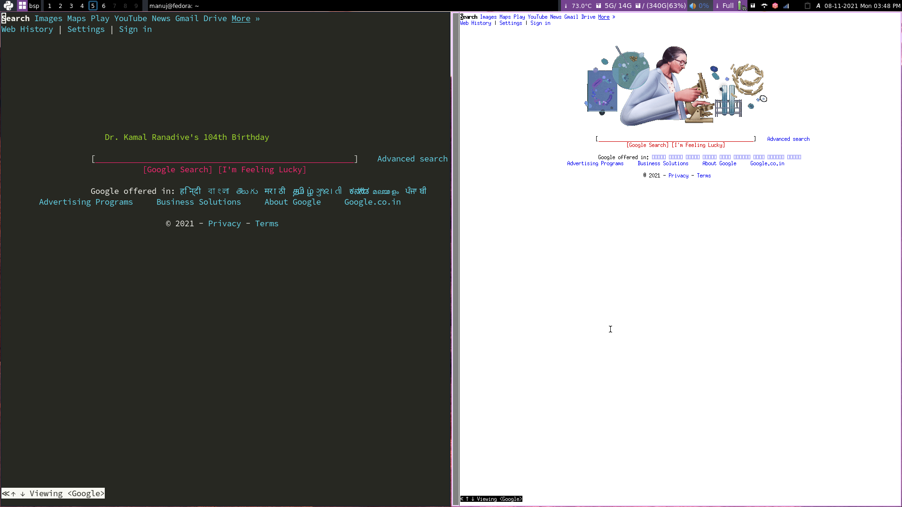Screen dimensions: 902x507
Task: Click the Google search input field
Action: click(x=224, y=159)
